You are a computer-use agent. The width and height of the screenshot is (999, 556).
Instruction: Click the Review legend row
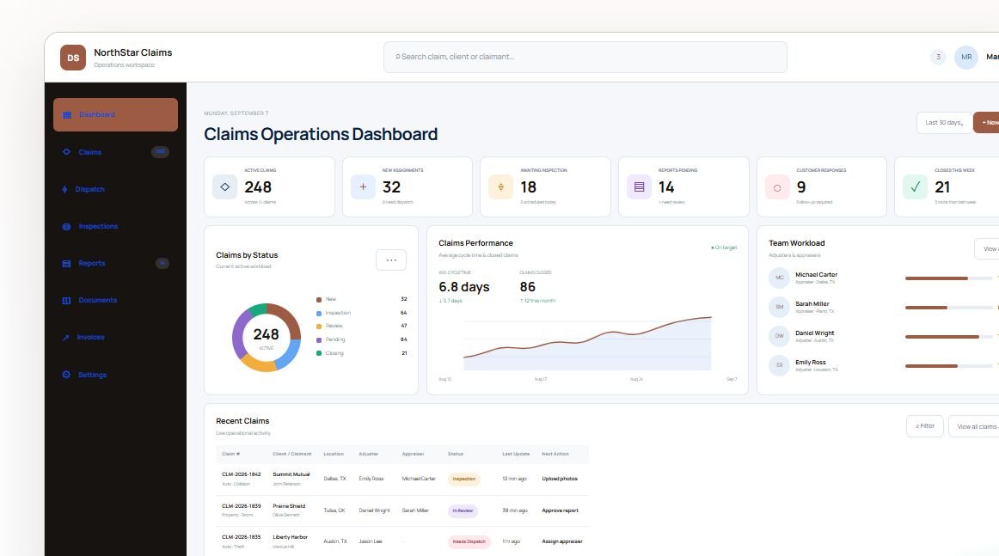point(361,326)
